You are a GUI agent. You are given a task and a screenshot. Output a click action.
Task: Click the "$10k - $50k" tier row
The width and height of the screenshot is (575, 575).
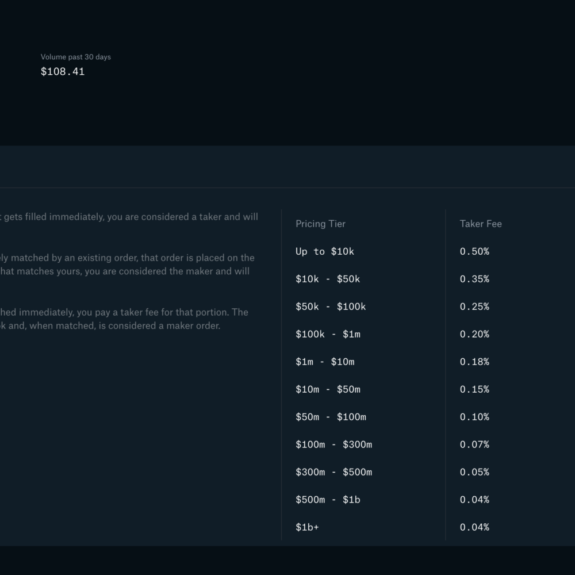tap(328, 279)
